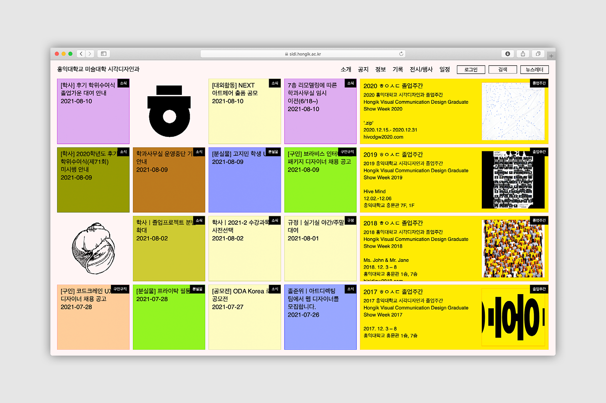
Task: Click the 'Hive Mind' text
Action: [x=375, y=192]
